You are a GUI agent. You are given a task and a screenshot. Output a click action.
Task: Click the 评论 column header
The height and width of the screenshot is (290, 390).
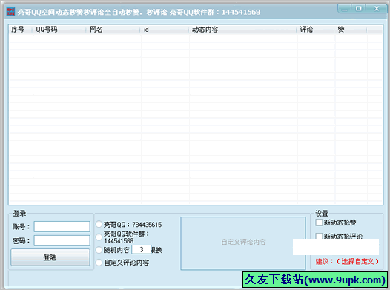pos(316,30)
